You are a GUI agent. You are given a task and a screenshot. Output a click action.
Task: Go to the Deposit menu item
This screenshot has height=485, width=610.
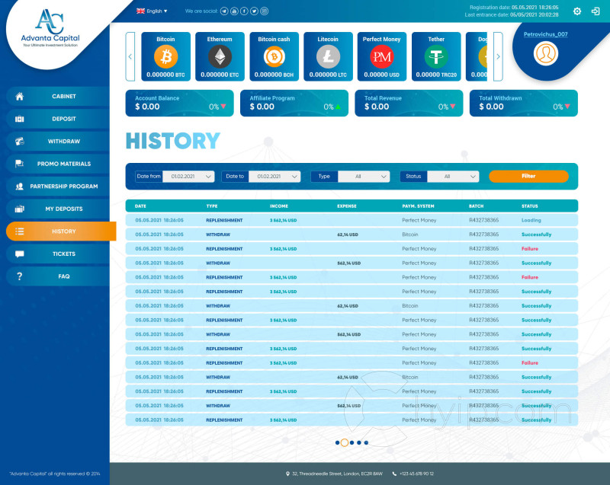tap(59, 119)
